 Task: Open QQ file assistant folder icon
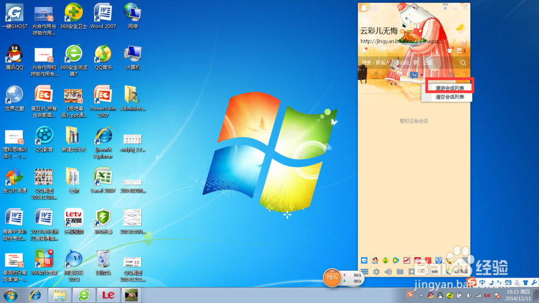(x=400, y=272)
